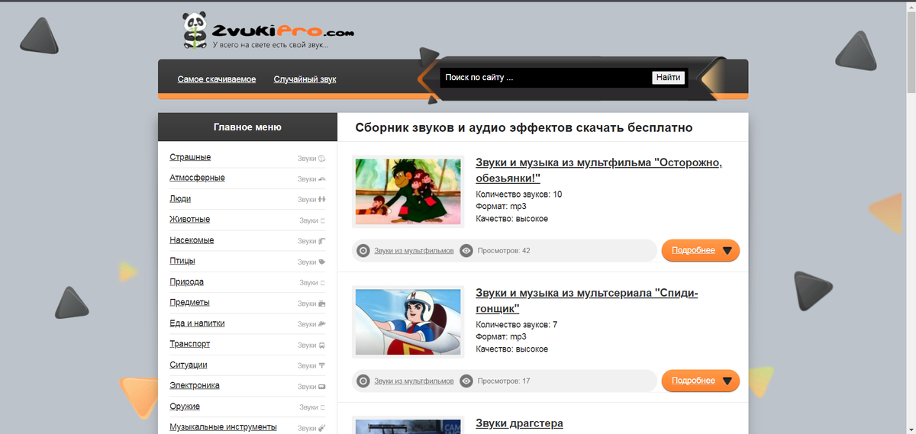
Task: Click the heading "Сборник звуков и аудио эффектов скачать бесплатно"
Action: [524, 128]
